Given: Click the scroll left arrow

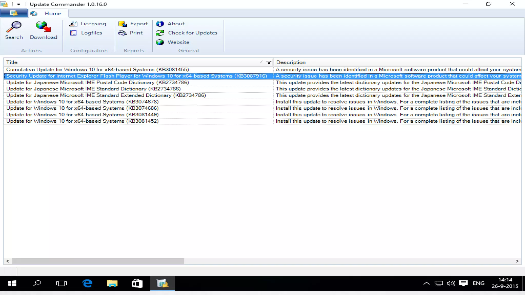Looking at the screenshot, I should (x=8, y=261).
